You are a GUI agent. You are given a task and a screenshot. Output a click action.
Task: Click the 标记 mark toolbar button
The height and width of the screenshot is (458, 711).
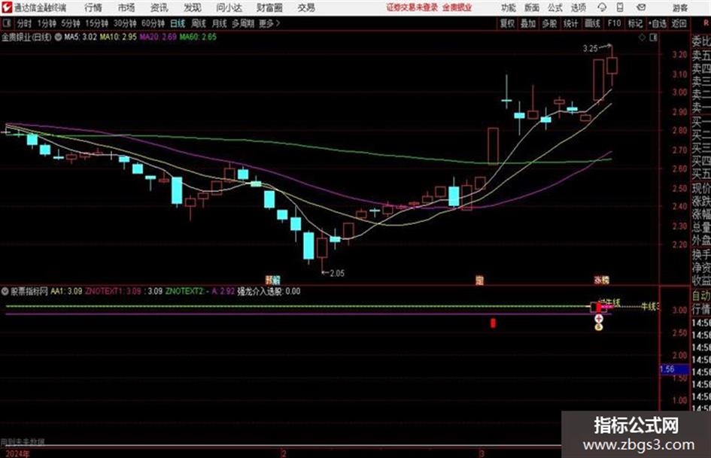click(635, 23)
